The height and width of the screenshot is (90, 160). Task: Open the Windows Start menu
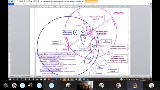[x=10, y=79]
